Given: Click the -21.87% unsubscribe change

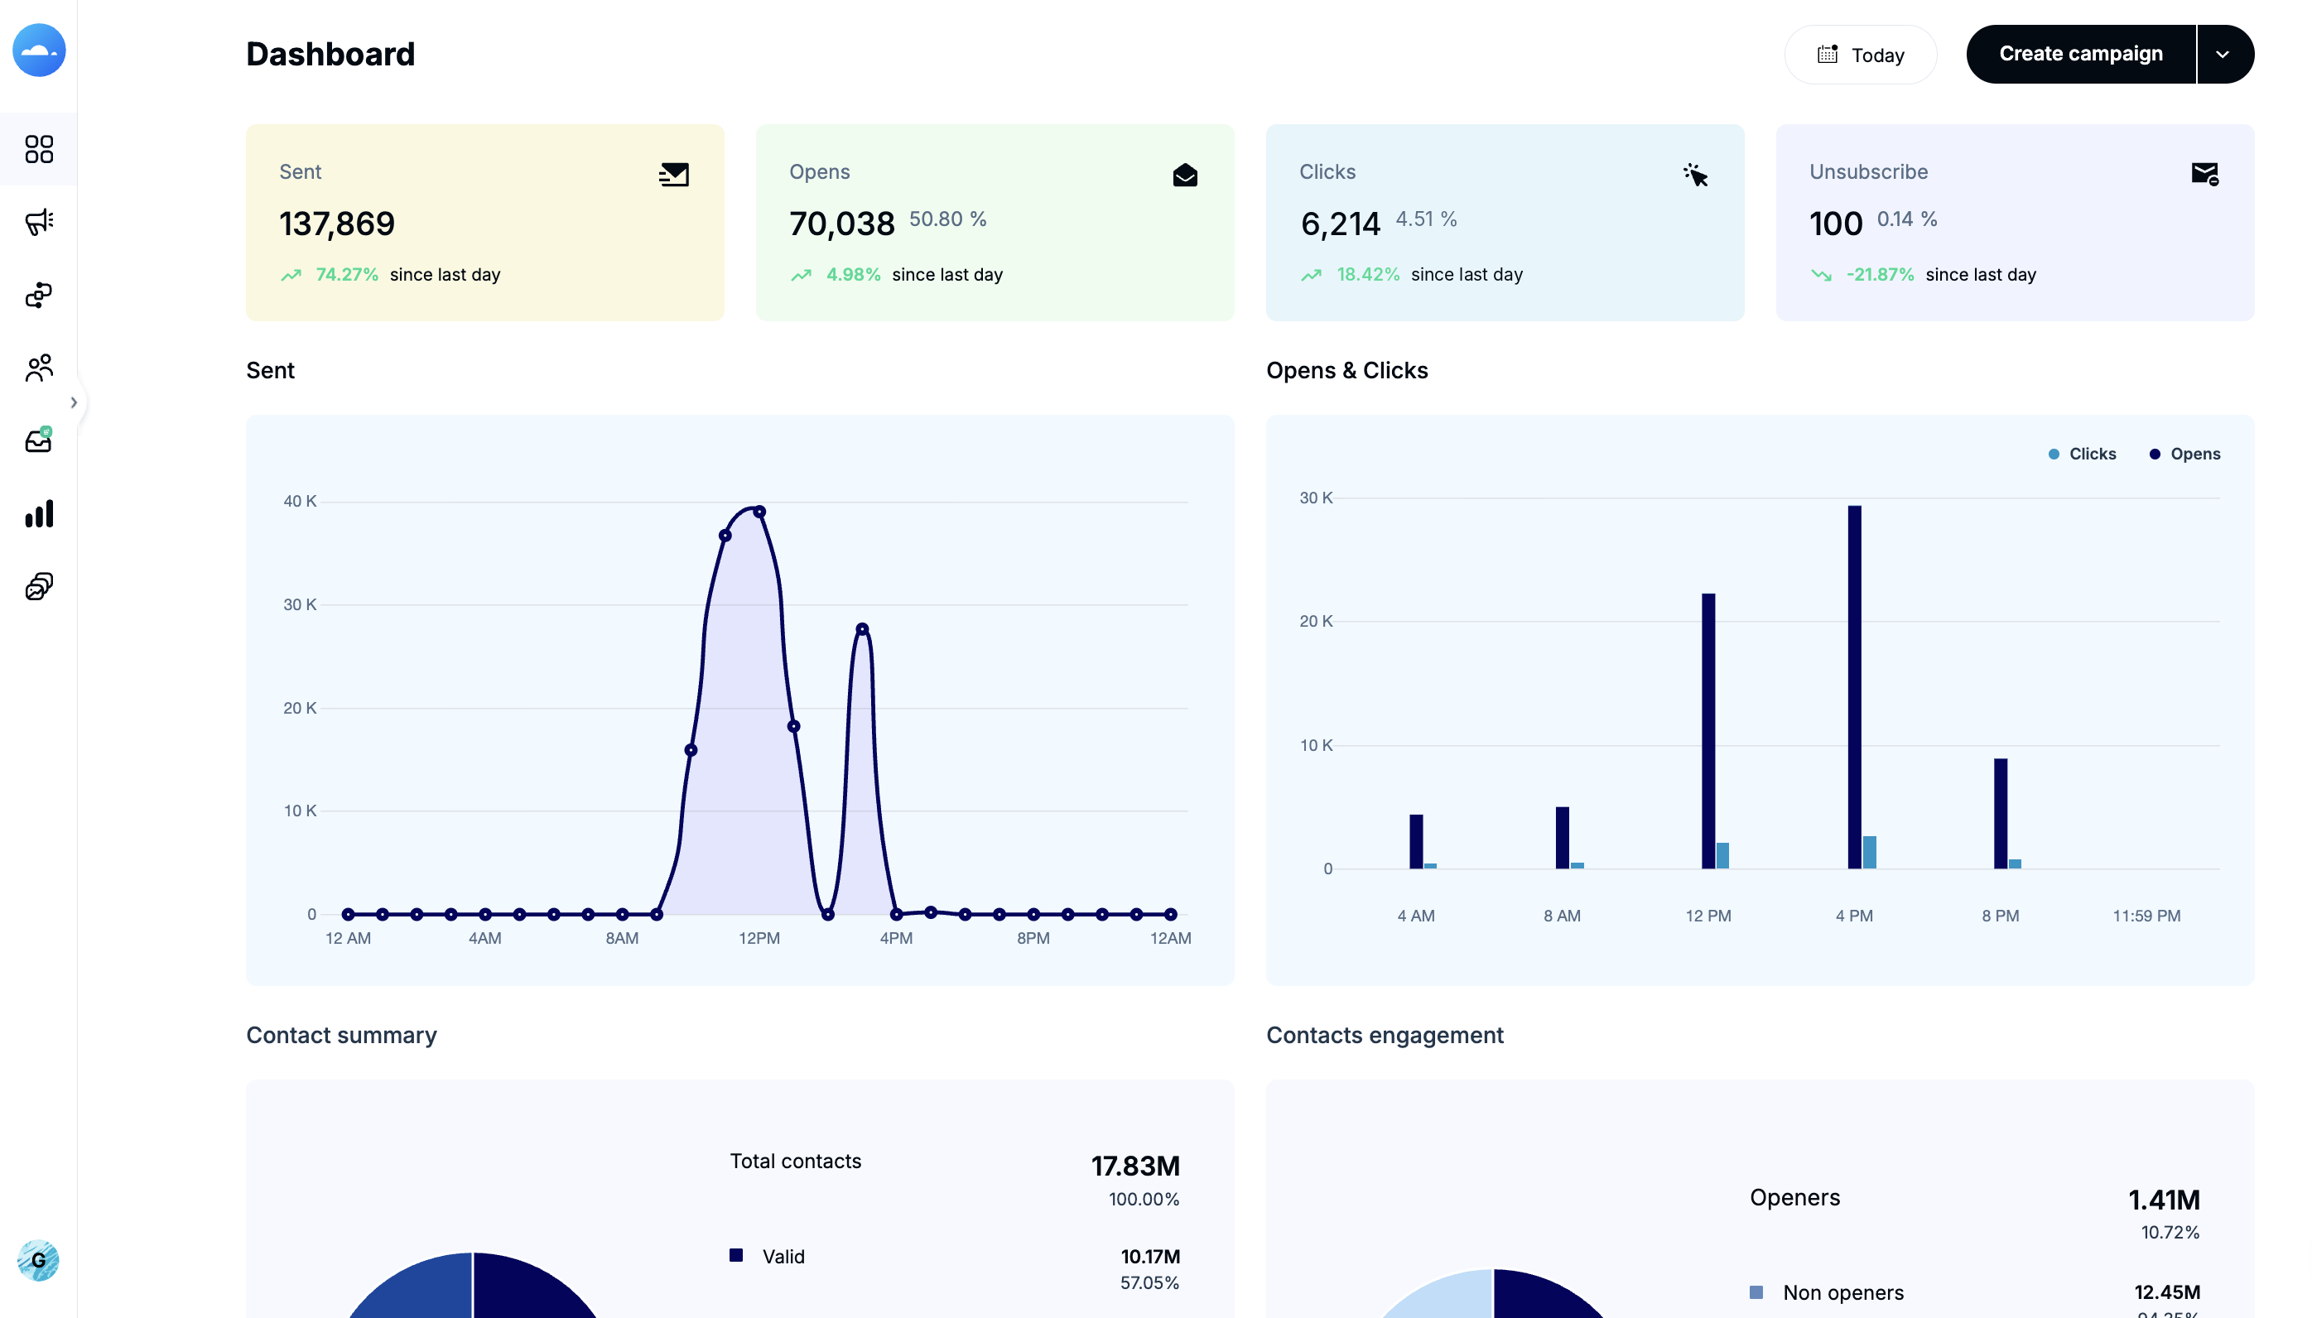Looking at the screenshot, I should pyautogui.click(x=1881, y=274).
